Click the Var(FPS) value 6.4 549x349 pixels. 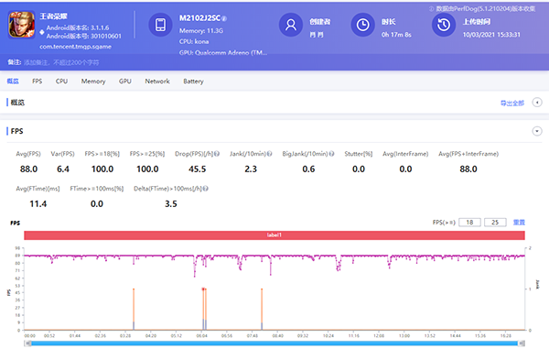click(x=63, y=169)
